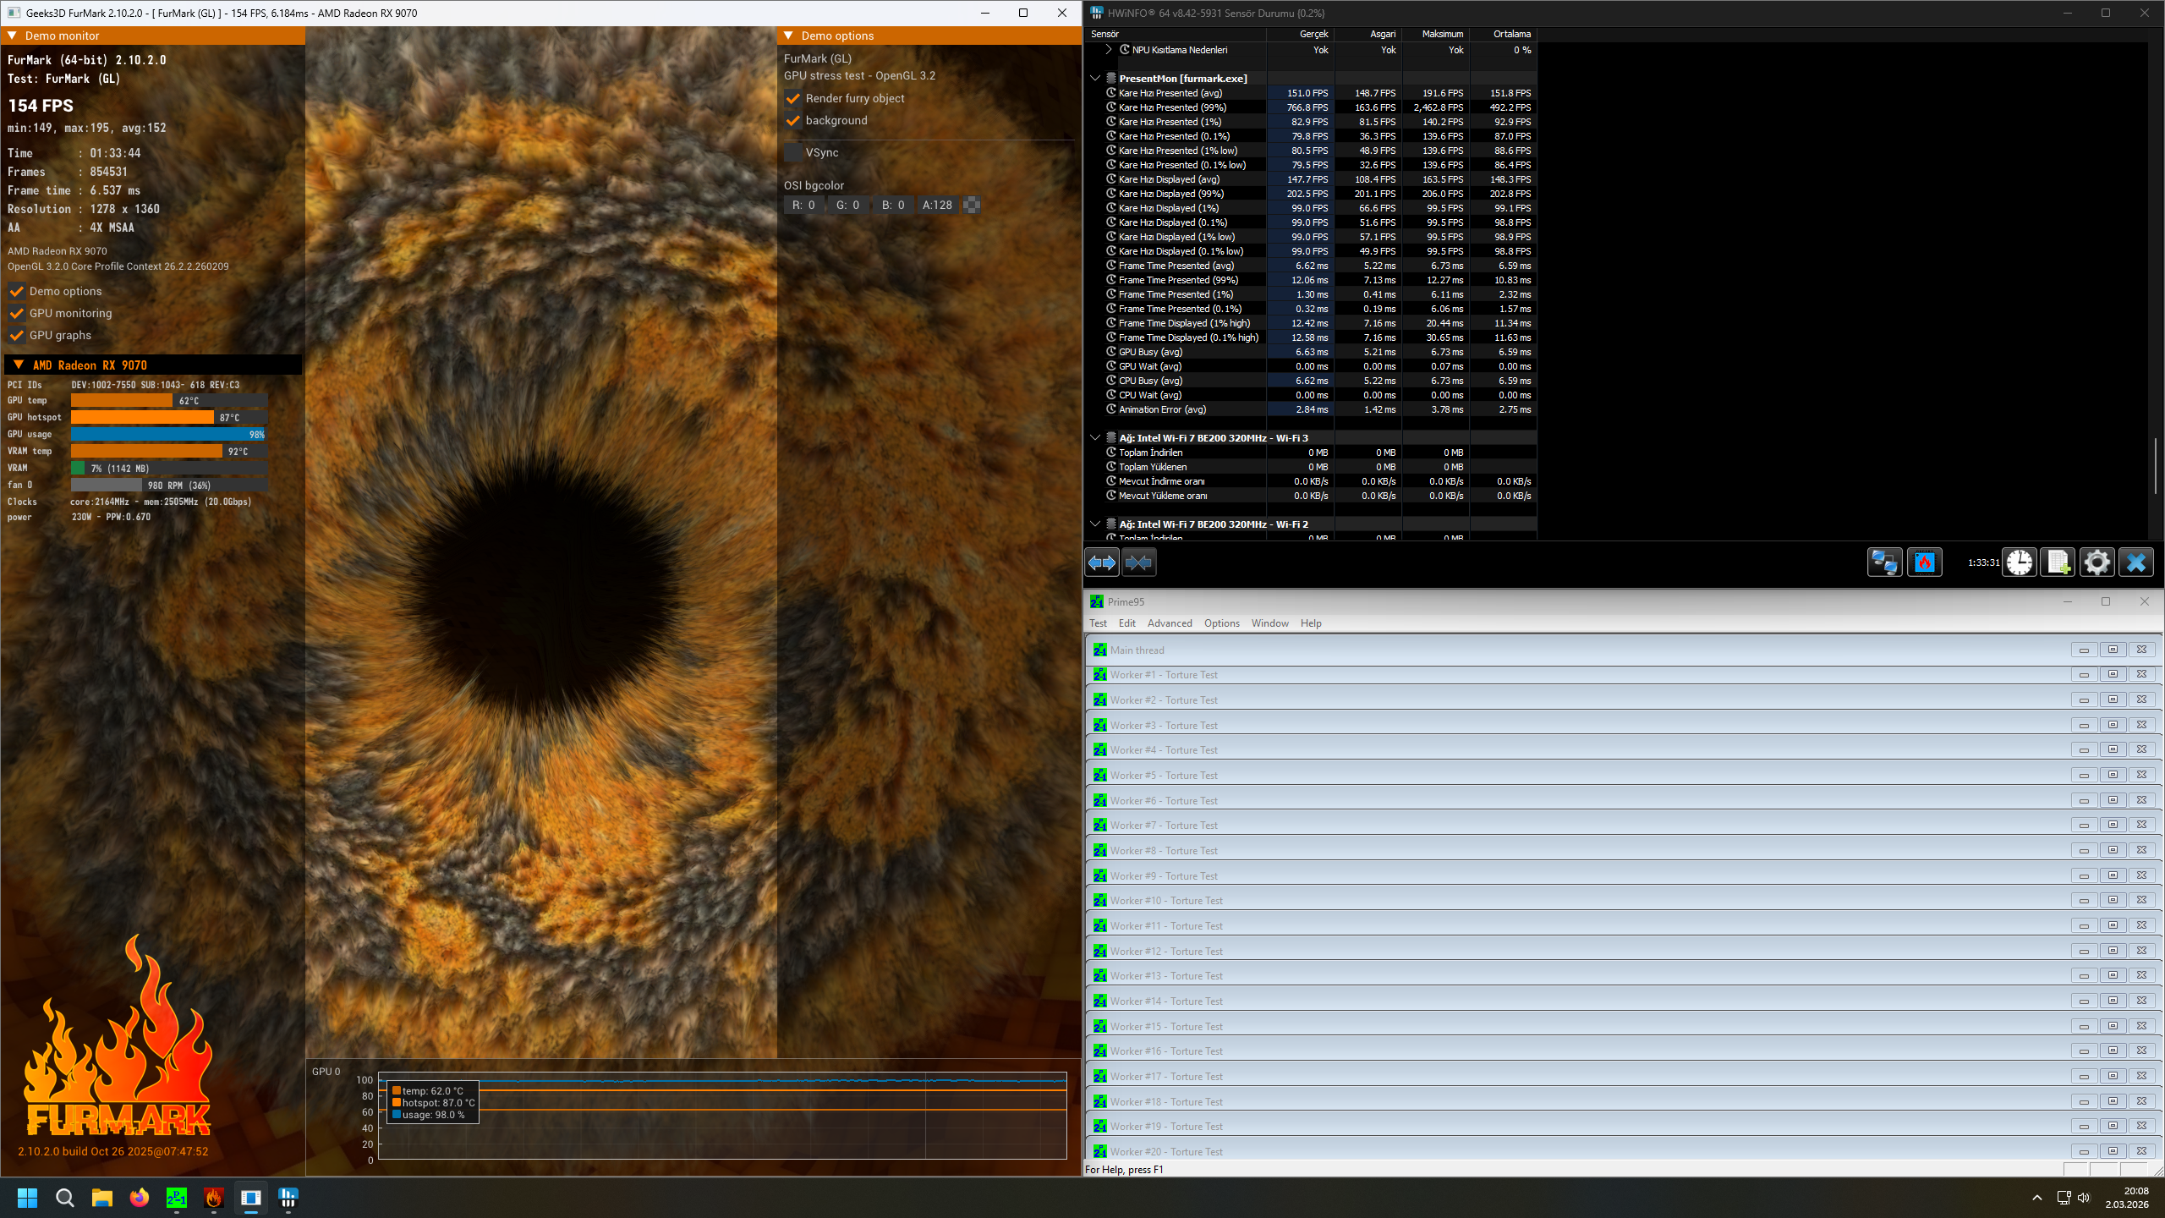Click HWiNFO blue X close sensors button
The image size is (2165, 1218).
coord(2136,562)
